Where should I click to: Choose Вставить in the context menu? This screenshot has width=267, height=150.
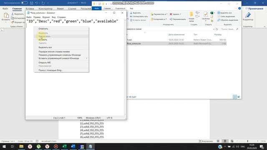61,40
